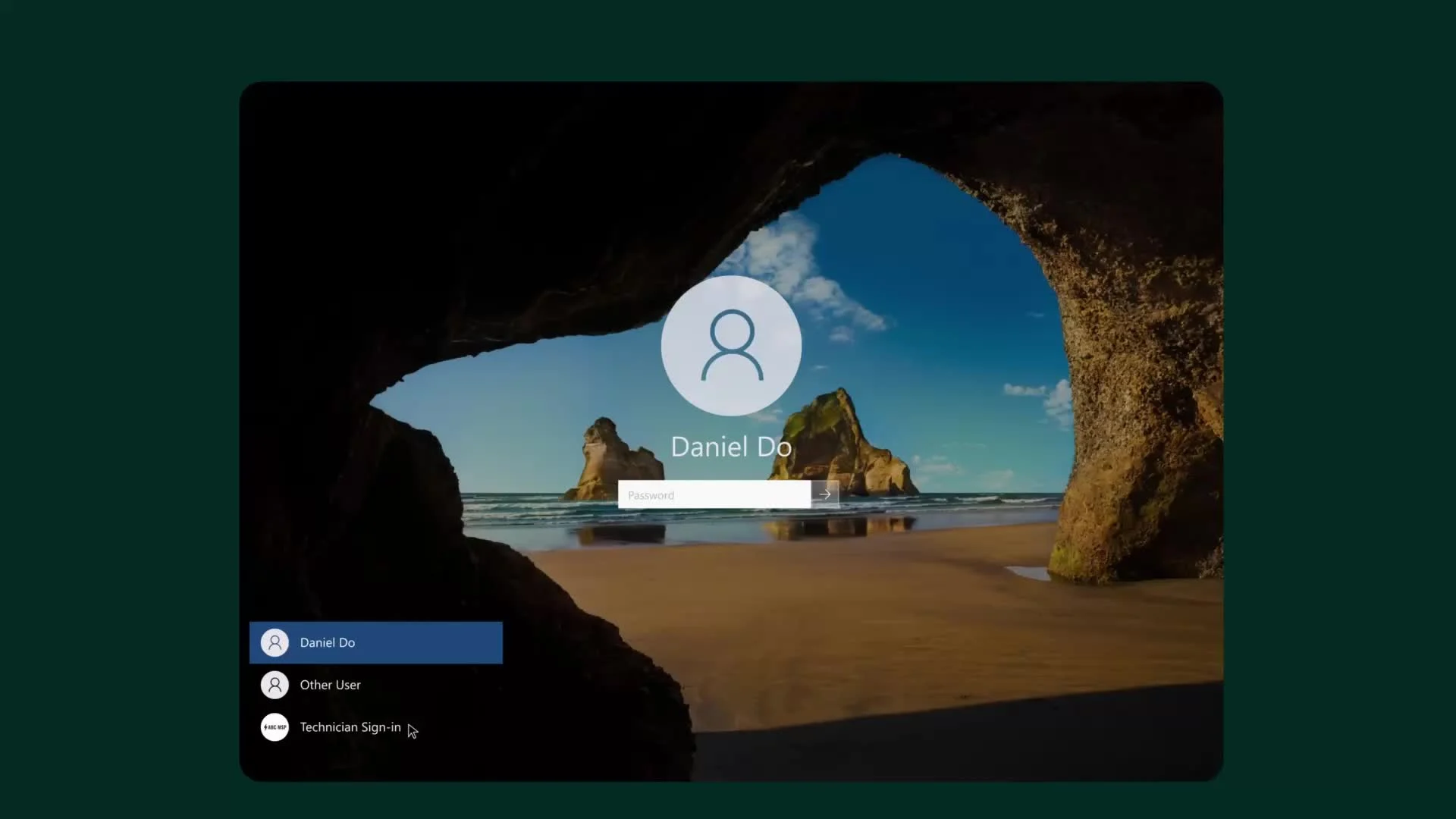Submit password with the arrow button
The height and width of the screenshot is (819, 1456).
point(825,494)
